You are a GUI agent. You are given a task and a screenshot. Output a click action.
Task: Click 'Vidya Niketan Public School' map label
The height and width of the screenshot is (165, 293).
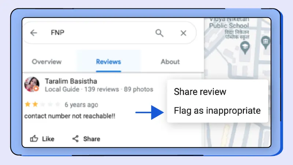point(229,23)
